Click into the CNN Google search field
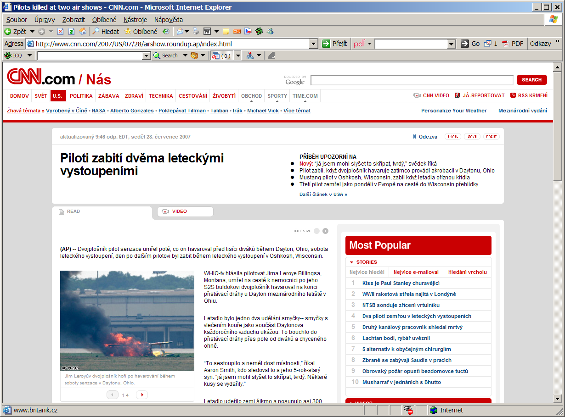 pyautogui.click(x=412, y=80)
